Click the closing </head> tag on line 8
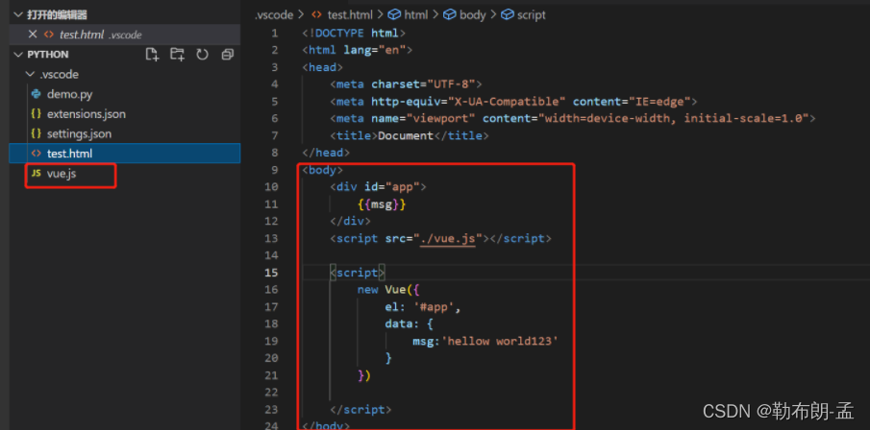This screenshot has width=870, height=430. click(326, 153)
